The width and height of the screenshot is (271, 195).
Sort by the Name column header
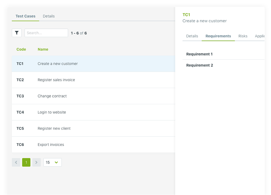pyautogui.click(x=43, y=49)
